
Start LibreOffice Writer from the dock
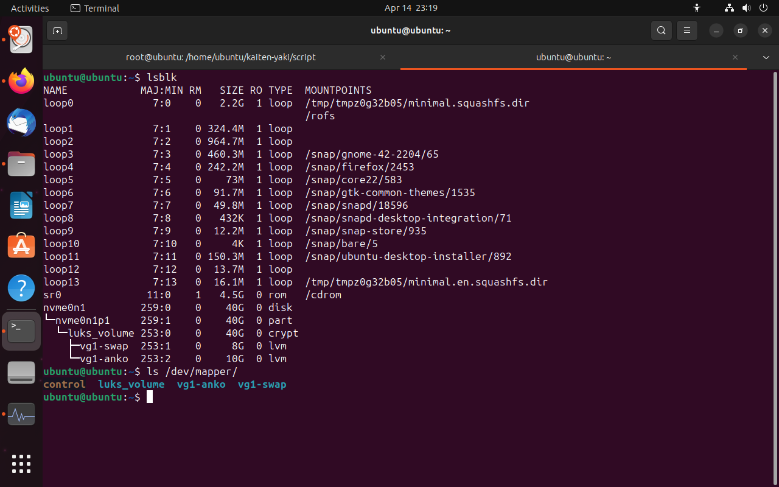click(21, 205)
